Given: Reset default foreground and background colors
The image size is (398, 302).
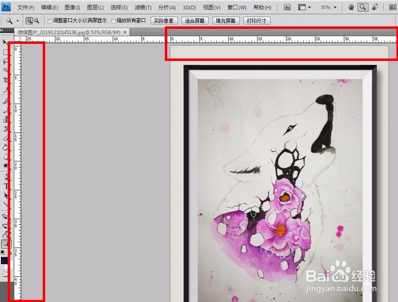Looking at the screenshot, I should pos(3,252).
